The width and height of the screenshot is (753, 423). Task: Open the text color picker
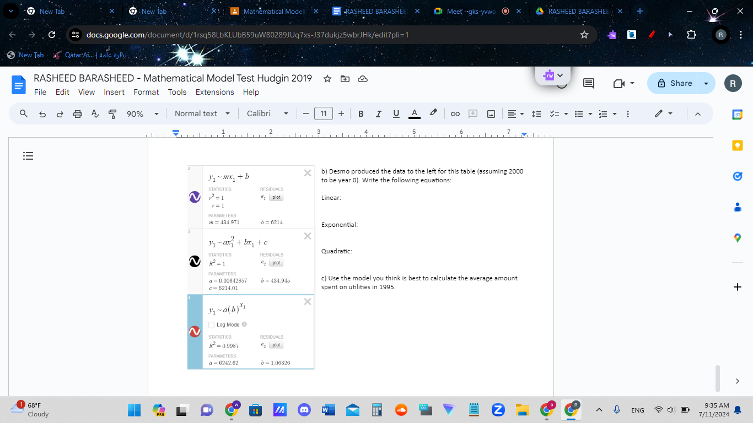tap(414, 113)
